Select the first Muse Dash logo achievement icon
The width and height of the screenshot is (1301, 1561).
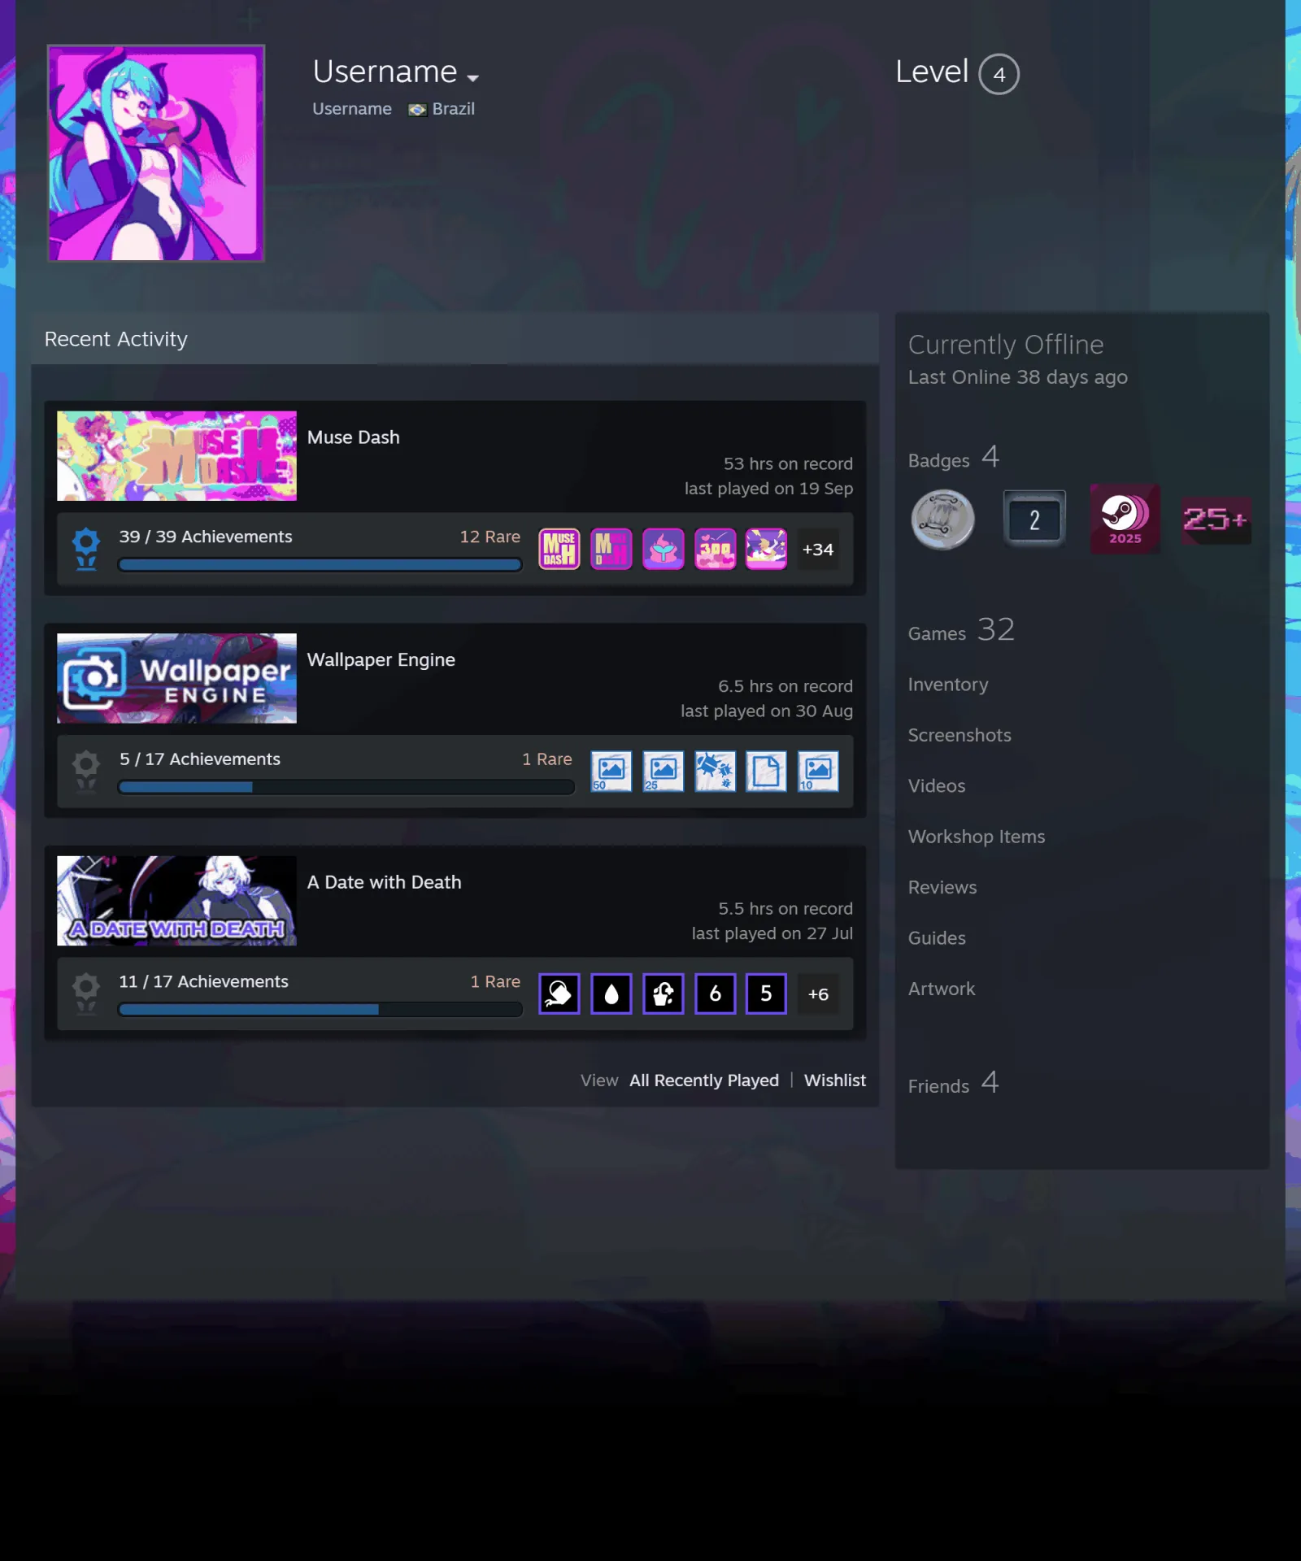[x=559, y=549]
